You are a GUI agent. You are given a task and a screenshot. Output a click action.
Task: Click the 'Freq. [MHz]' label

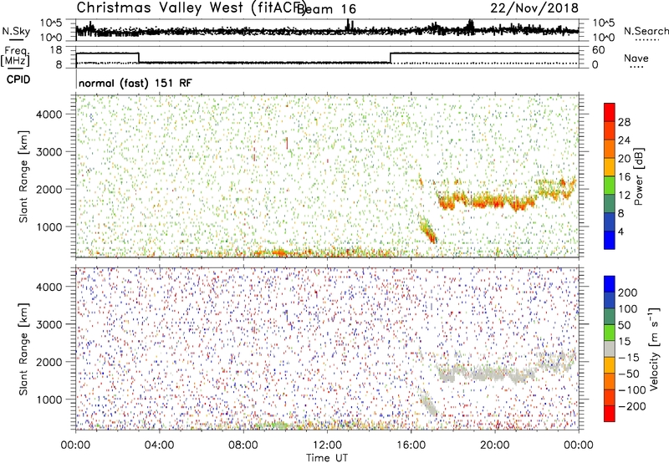pos(16,56)
